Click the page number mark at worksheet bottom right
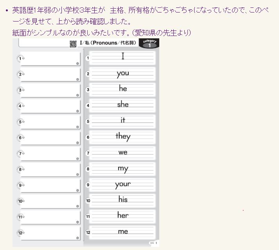 pyautogui.click(x=154, y=243)
